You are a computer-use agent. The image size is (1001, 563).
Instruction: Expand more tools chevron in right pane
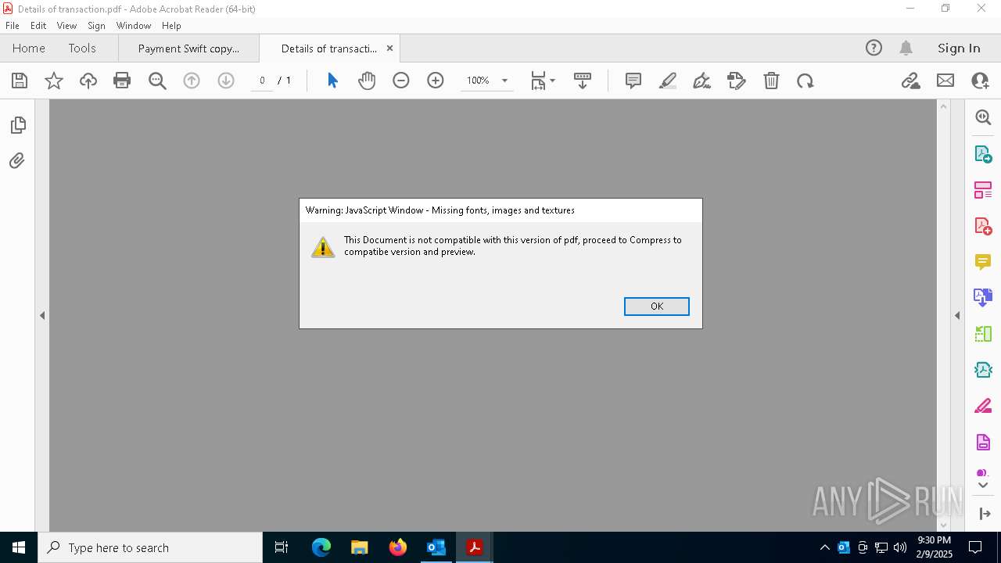coord(983,486)
